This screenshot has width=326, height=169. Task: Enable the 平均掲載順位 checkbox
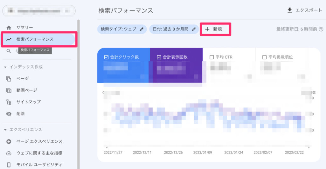(x=264, y=57)
